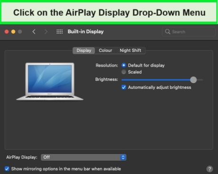The width and height of the screenshot is (218, 174).
Task: Click into the Search field
Action: tap(189, 32)
